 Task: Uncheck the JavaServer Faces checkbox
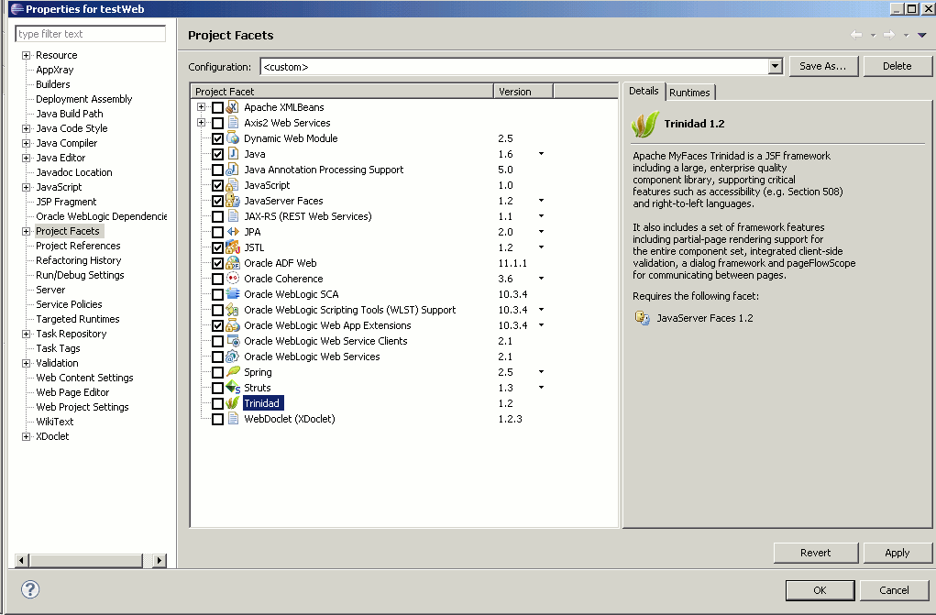click(x=218, y=201)
